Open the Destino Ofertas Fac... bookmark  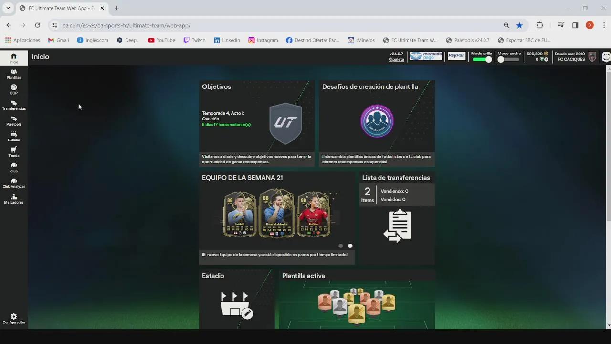(x=313, y=40)
